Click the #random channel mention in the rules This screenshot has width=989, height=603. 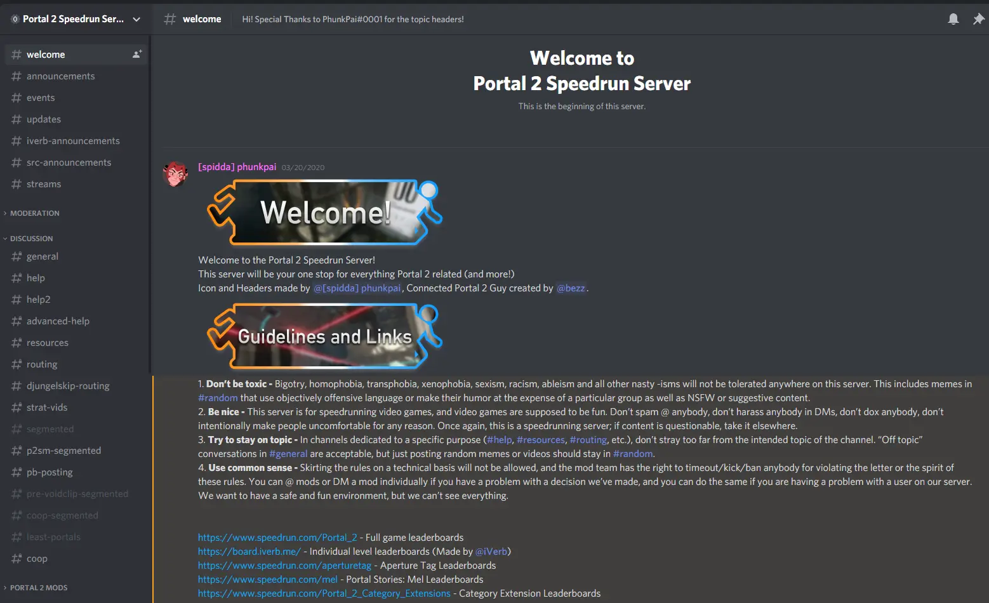[218, 397]
